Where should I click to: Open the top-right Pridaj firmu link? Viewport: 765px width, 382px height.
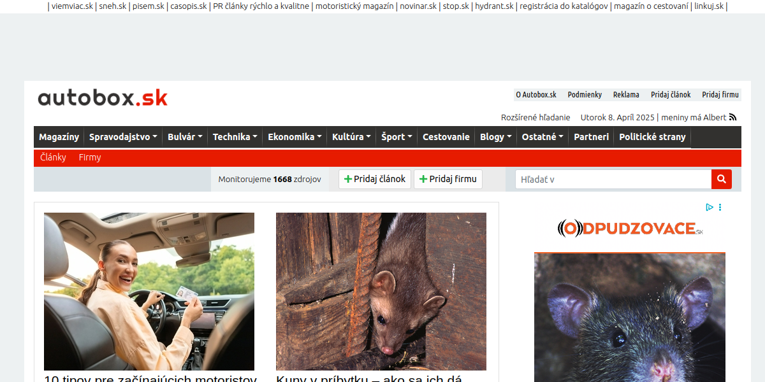pyautogui.click(x=720, y=95)
